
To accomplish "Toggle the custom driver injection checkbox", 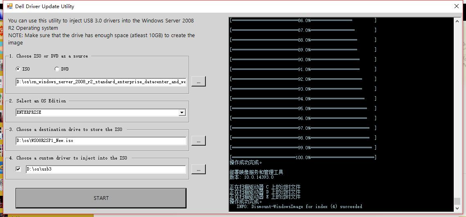I will click(18, 169).
